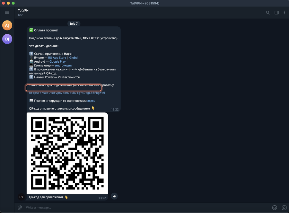Open the RU App Store link
The height and width of the screenshot is (213, 289).
tap(57, 58)
